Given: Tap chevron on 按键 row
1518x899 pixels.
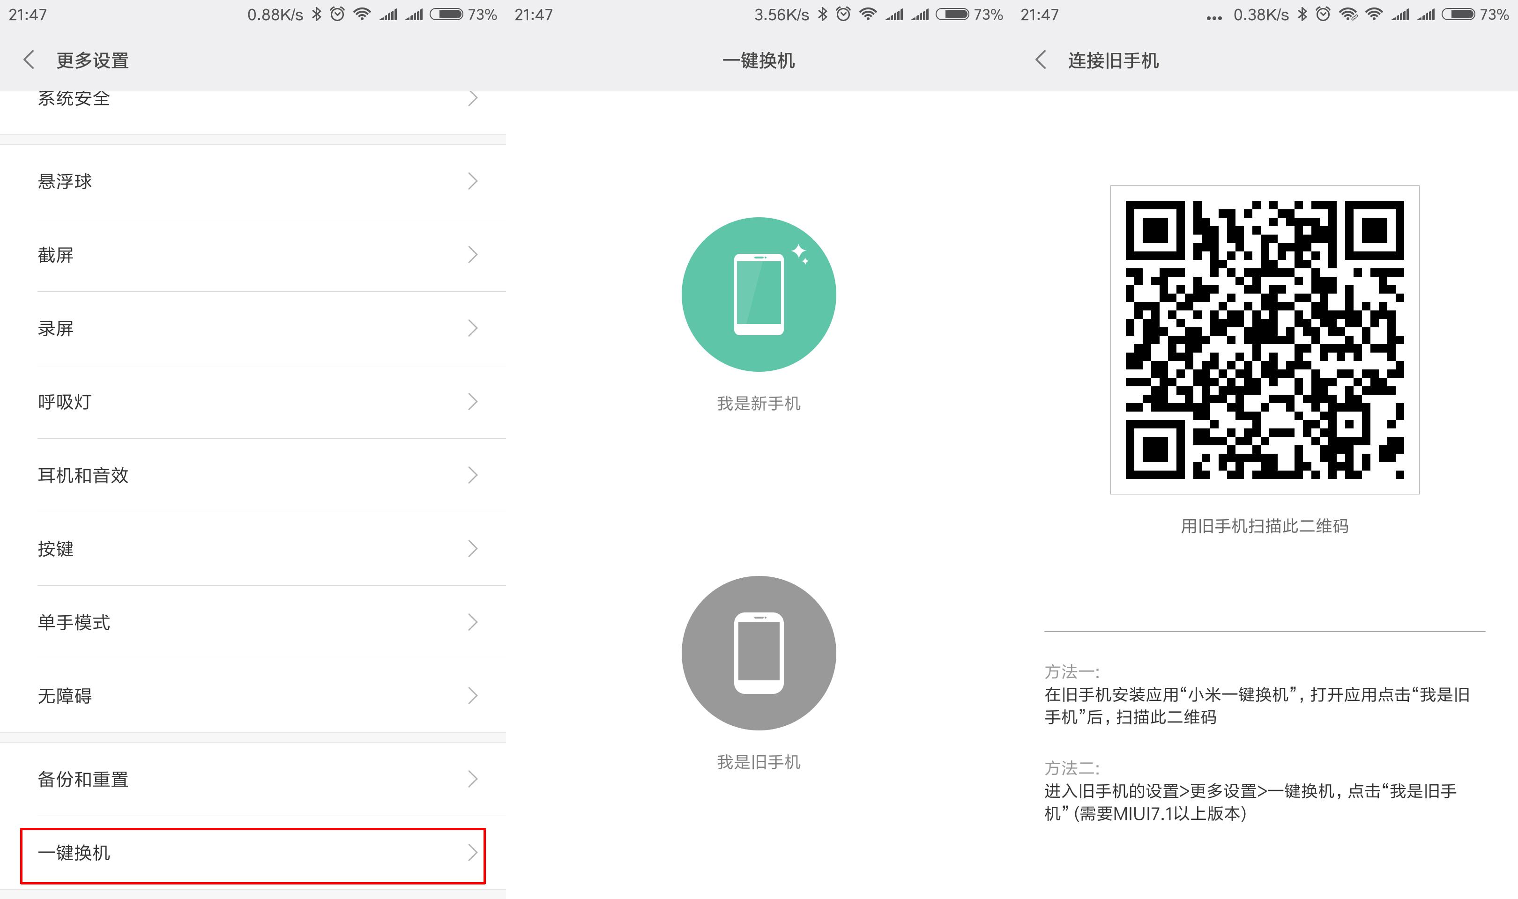Looking at the screenshot, I should pos(473,549).
